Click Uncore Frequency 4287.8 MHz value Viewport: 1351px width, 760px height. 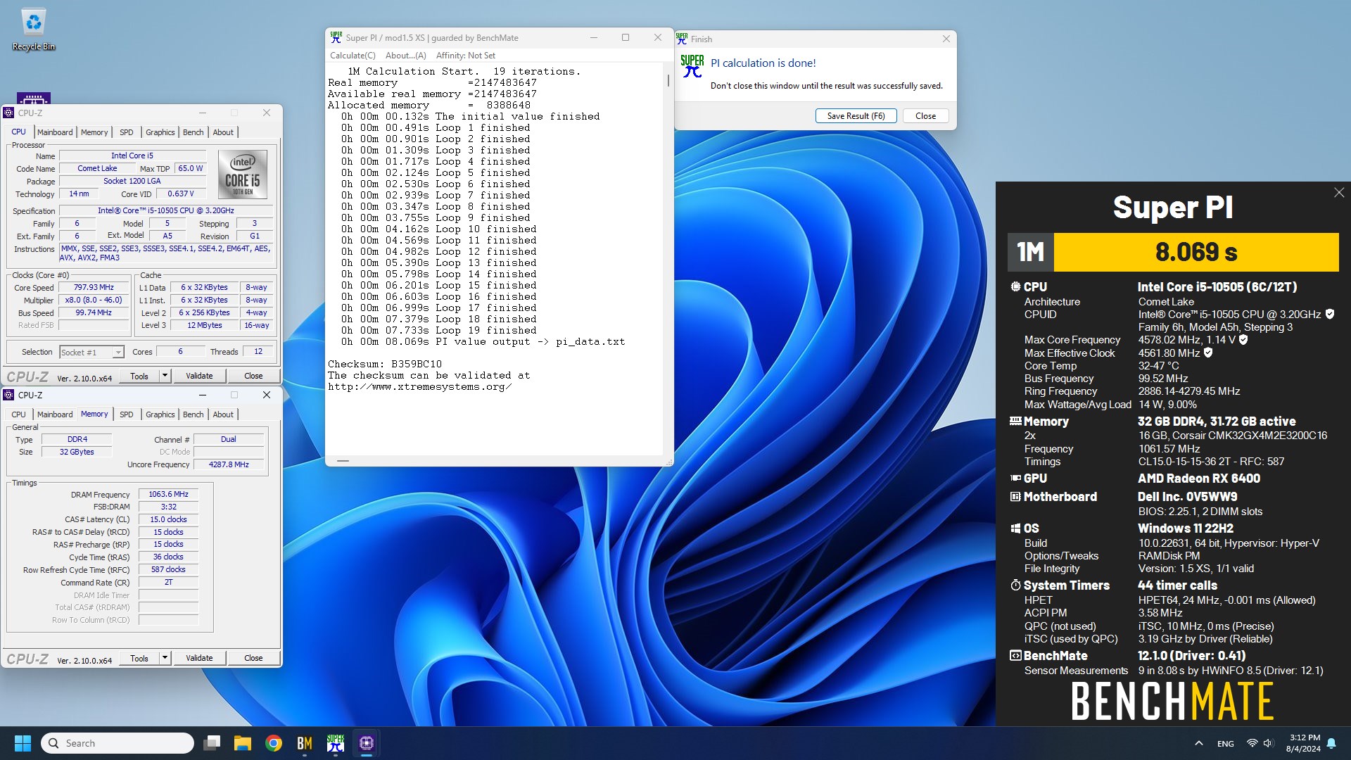229,464
